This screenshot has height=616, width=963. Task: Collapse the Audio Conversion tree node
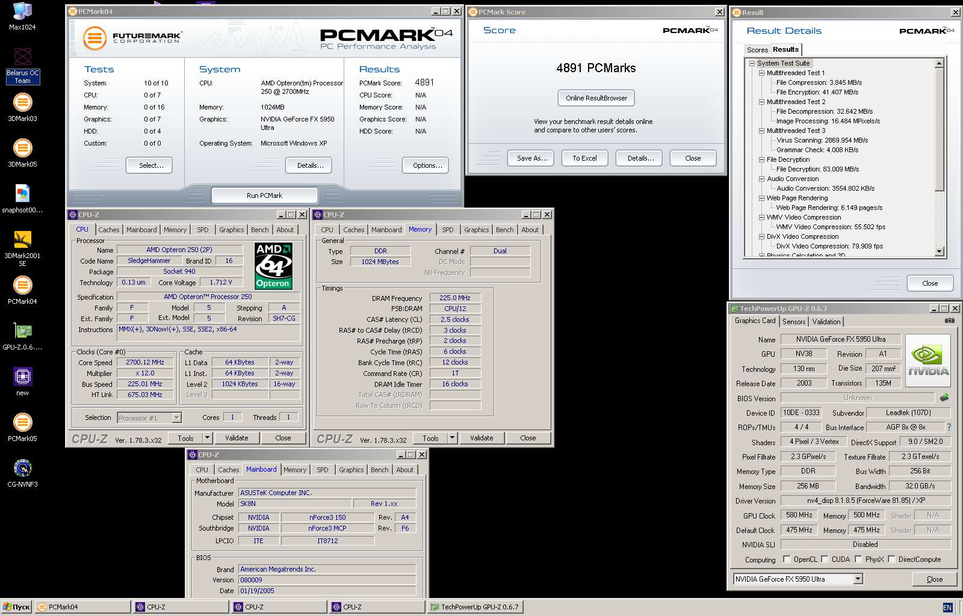pos(761,179)
